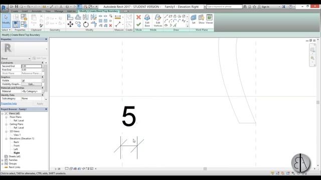Click the Edit button for Visibility/Graphics
The height and width of the screenshot is (180, 321).
(31, 84)
